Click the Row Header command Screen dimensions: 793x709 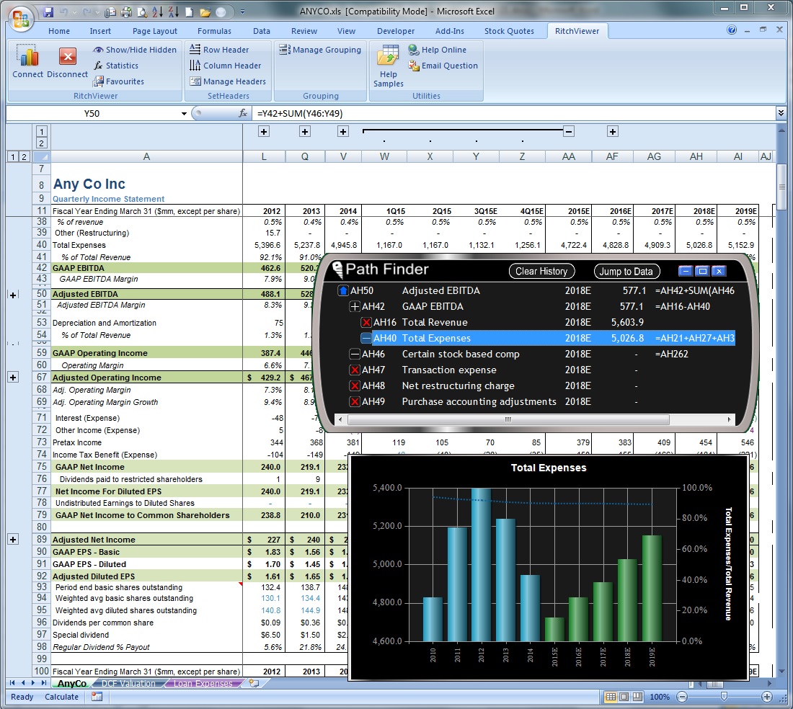coord(219,50)
